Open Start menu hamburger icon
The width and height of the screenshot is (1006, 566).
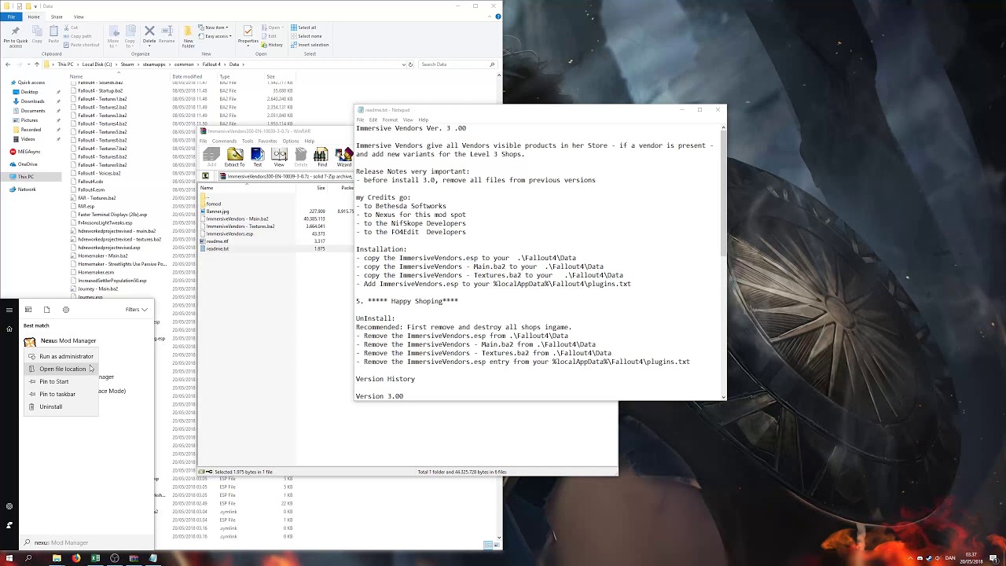(x=9, y=310)
